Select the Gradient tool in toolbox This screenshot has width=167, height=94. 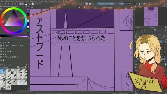click(x=1, y=51)
